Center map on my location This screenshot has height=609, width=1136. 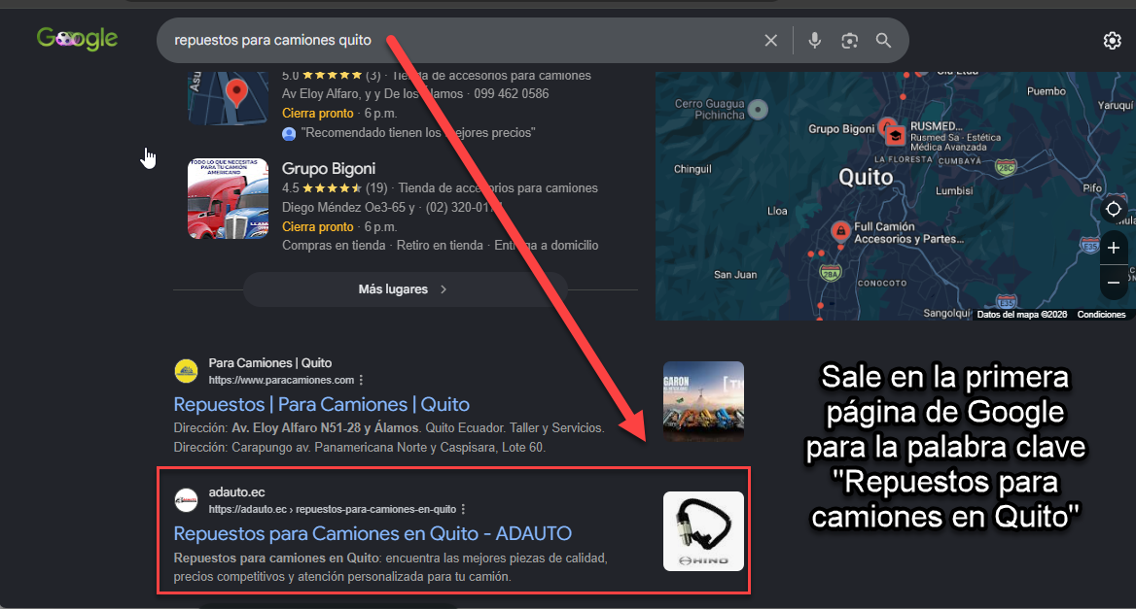pos(1114,210)
